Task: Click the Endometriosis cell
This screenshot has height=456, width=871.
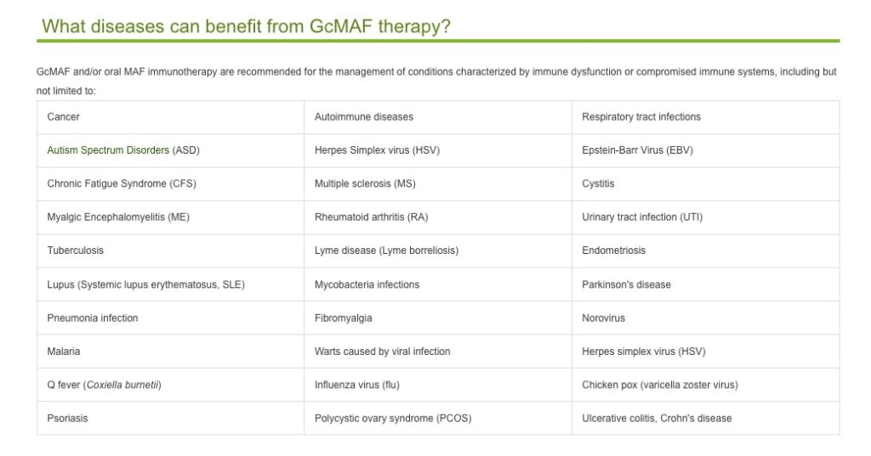Action: (x=705, y=251)
